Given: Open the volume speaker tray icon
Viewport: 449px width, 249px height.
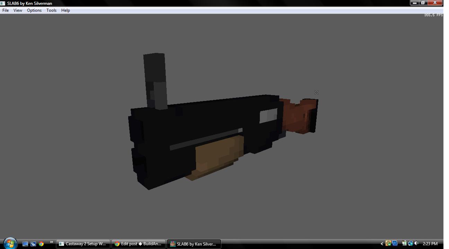Looking at the screenshot, I should 416,243.
